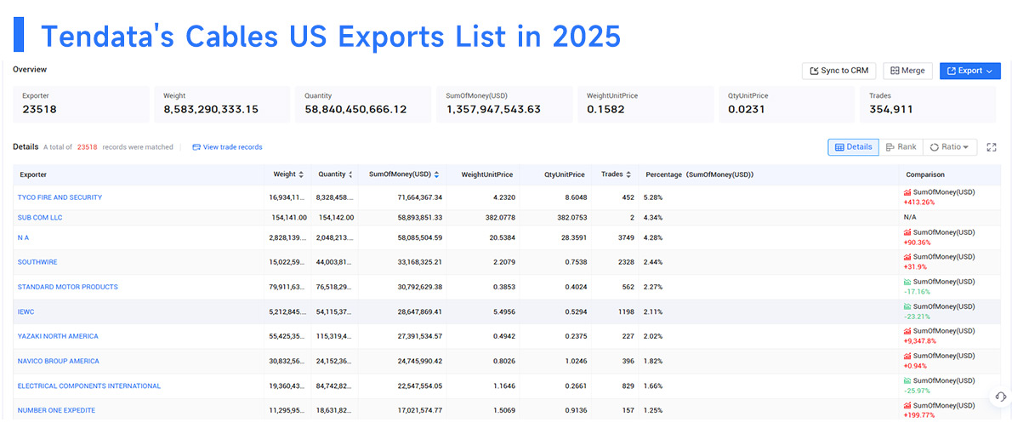Open SOUTHWIRE exporter

tap(37, 262)
